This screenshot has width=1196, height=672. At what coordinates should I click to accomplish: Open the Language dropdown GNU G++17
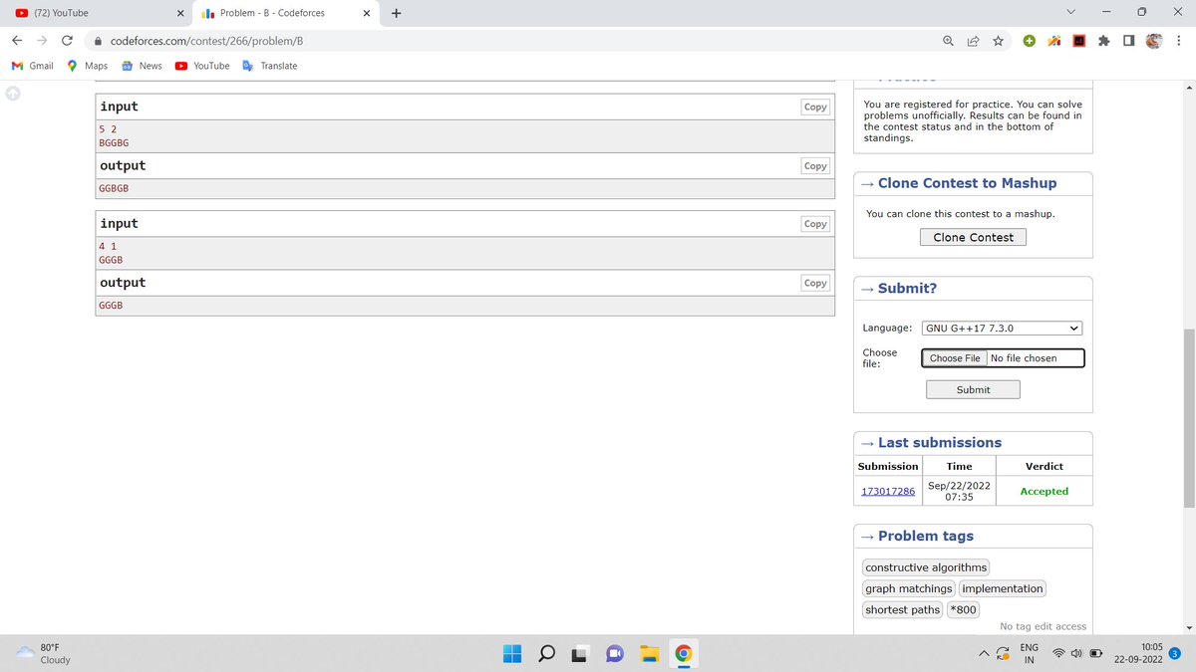tap(1002, 329)
